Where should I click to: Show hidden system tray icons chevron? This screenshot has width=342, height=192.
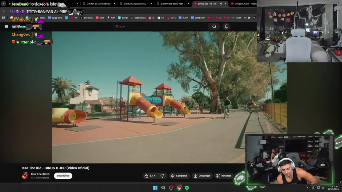click(x=307, y=188)
